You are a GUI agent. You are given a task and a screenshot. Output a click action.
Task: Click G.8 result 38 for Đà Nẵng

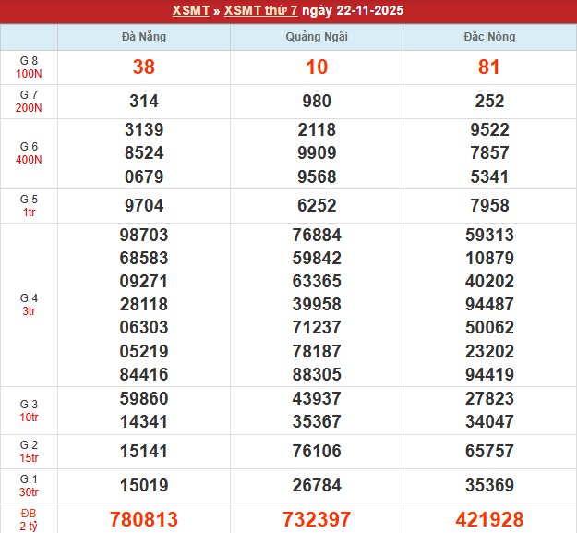point(144,67)
